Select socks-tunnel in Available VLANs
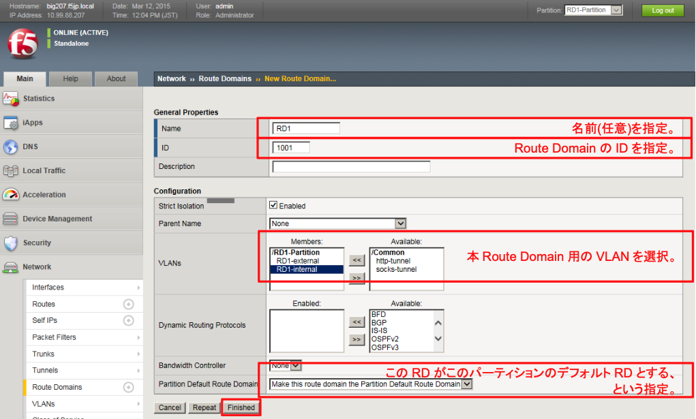Screen dimensions: 696x419 point(396,269)
